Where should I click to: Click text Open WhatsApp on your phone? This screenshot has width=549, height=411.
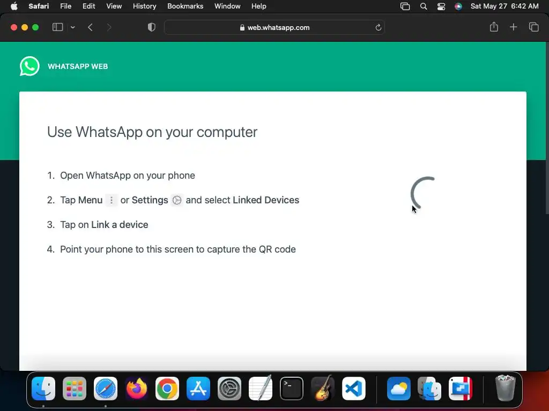(128, 176)
